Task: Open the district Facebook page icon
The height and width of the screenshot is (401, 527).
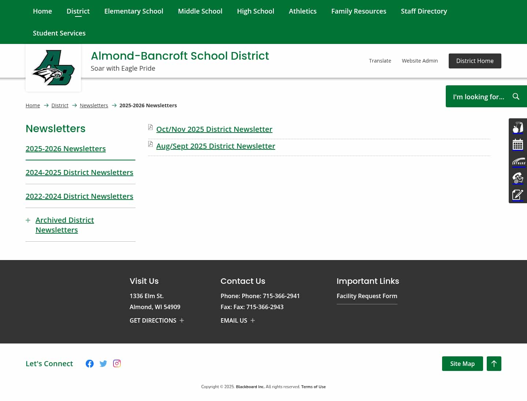Action: click(90, 364)
